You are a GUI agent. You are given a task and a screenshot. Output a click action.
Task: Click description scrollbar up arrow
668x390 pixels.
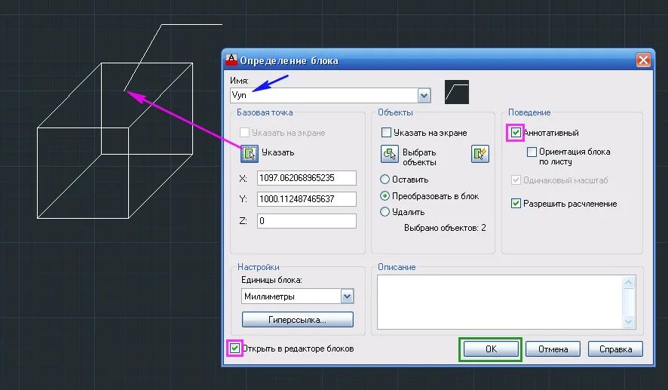(x=629, y=282)
